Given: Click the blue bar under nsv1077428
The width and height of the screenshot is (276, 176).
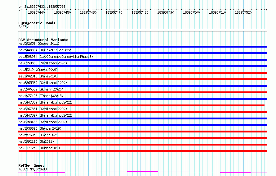Looking at the screenshot, I should [143, 99].
